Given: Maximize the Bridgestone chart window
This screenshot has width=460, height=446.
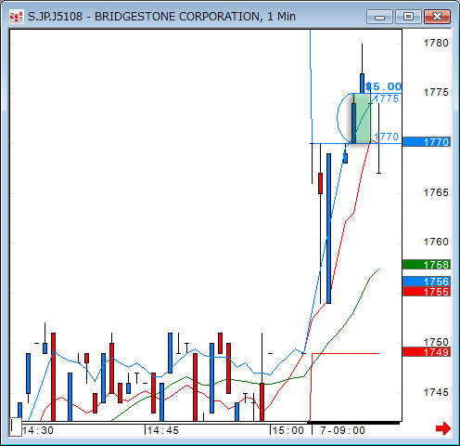Looking at the screenshot, I should (408, 17).
